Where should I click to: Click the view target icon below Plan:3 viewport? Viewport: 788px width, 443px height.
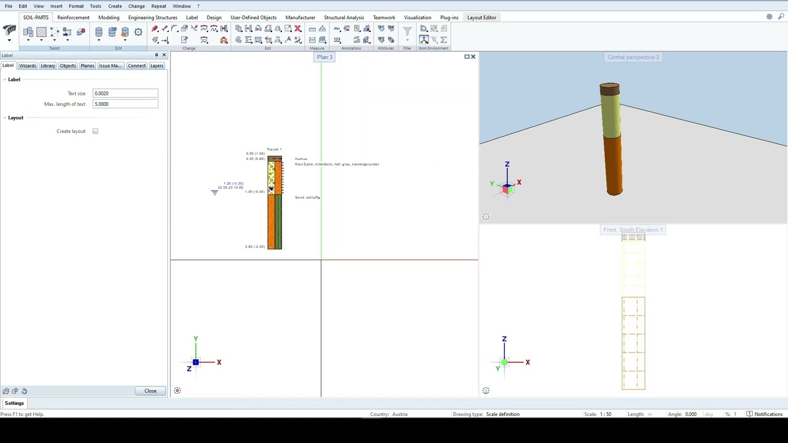click(177, 391)
